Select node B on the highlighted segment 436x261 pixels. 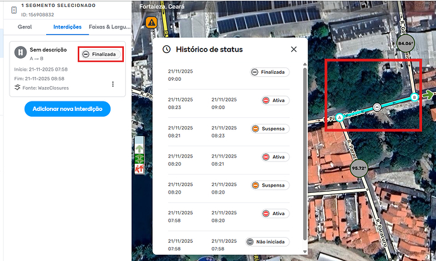(x=415, y=97)
